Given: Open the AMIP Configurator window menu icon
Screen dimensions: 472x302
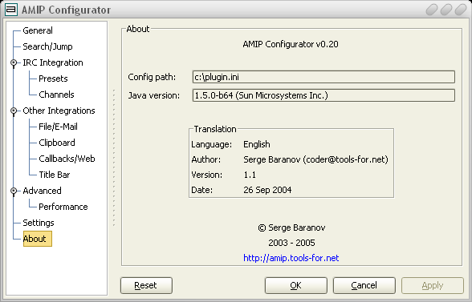Looking at the screenshot, I should click(x=11, y=10).
